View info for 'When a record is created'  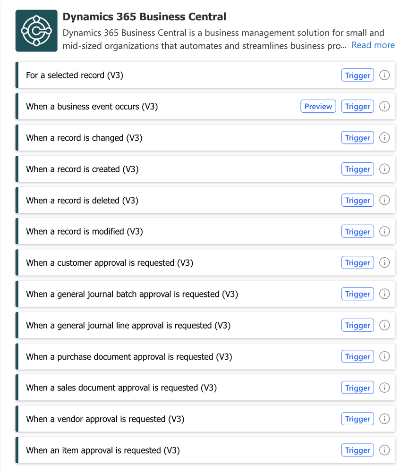[x=384, y=169]
